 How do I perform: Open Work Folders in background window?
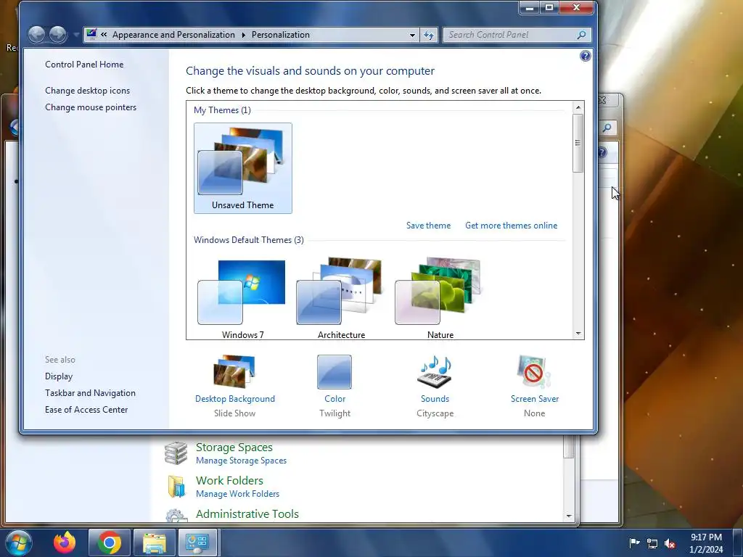[x=229, y=480]
